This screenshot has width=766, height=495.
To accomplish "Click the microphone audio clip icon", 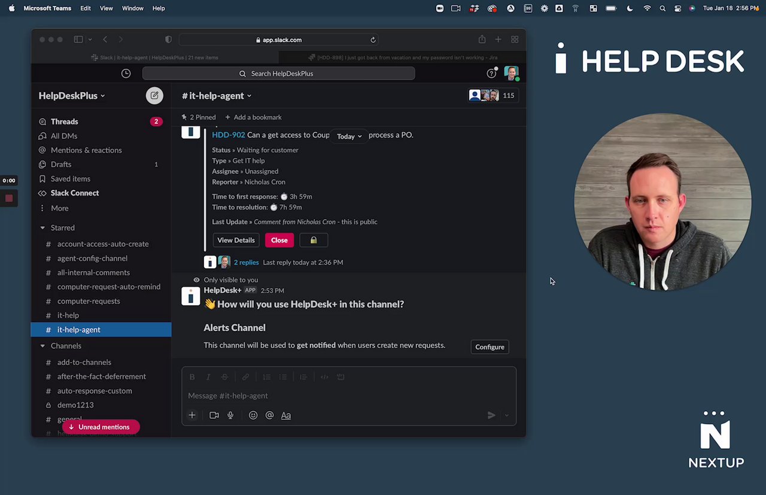I will coord(230,415).
